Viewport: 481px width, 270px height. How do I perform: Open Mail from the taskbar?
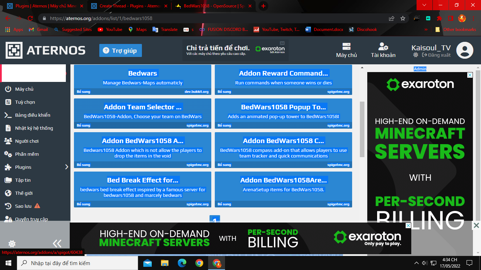(x=148, y=263)
